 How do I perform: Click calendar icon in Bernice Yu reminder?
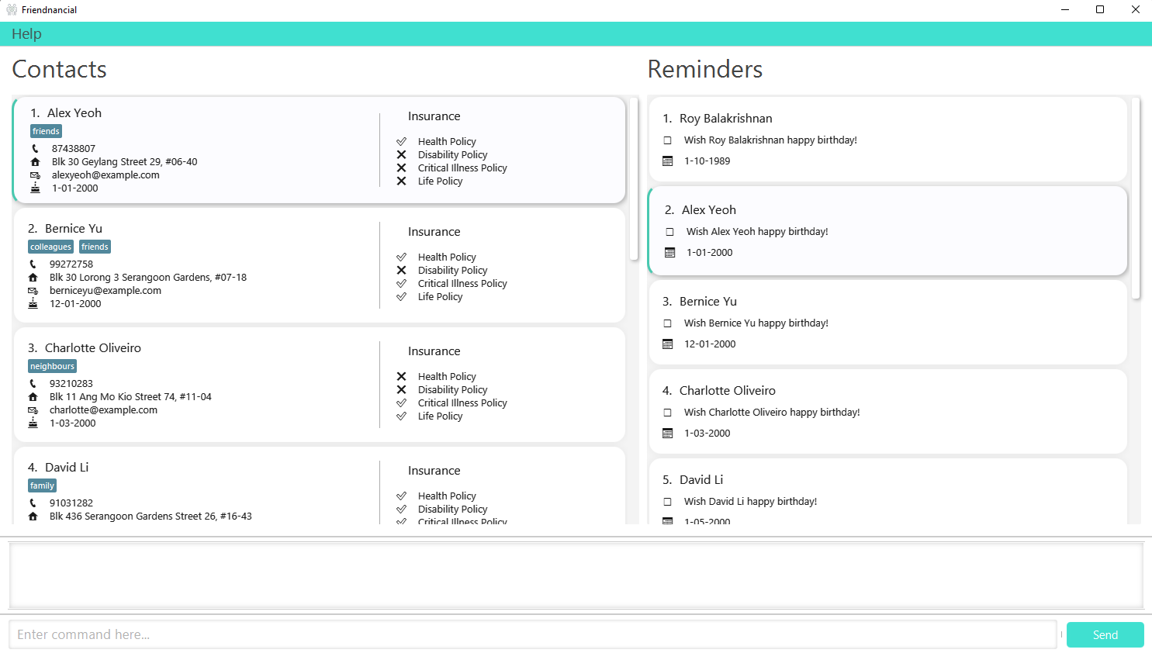tap(668, 344)
